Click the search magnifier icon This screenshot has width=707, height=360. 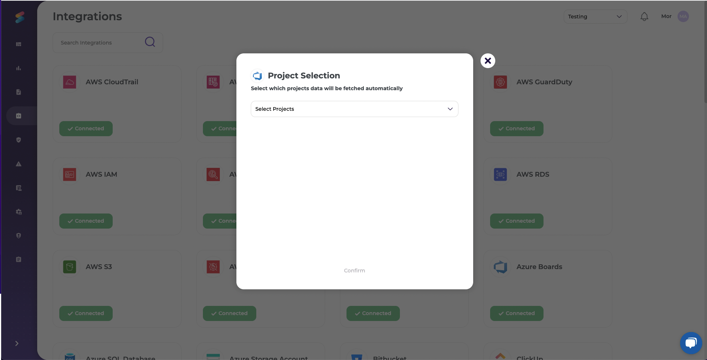tap(150, 42)
